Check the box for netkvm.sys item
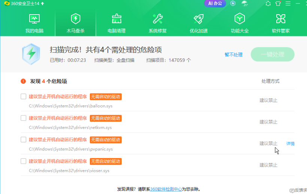The width and height of the screenshot is (307, 194). tap(24, 118)
